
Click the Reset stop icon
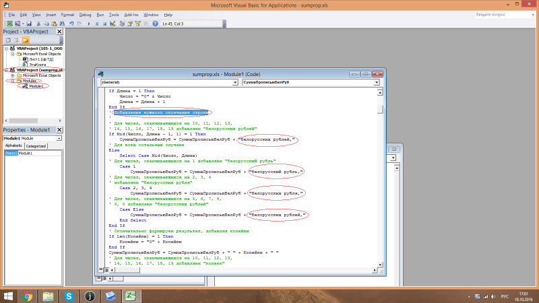pos(104,24)
